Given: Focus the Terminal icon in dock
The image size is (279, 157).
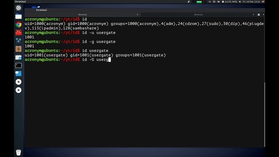Looking at the screenshot, I should 18,65.
